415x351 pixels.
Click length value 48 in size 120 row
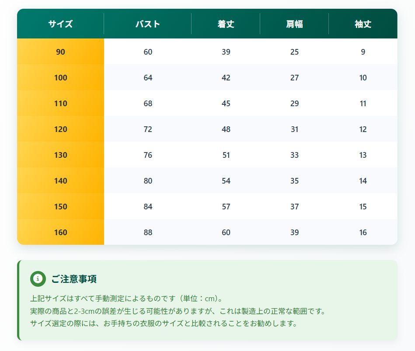(226, 129)
